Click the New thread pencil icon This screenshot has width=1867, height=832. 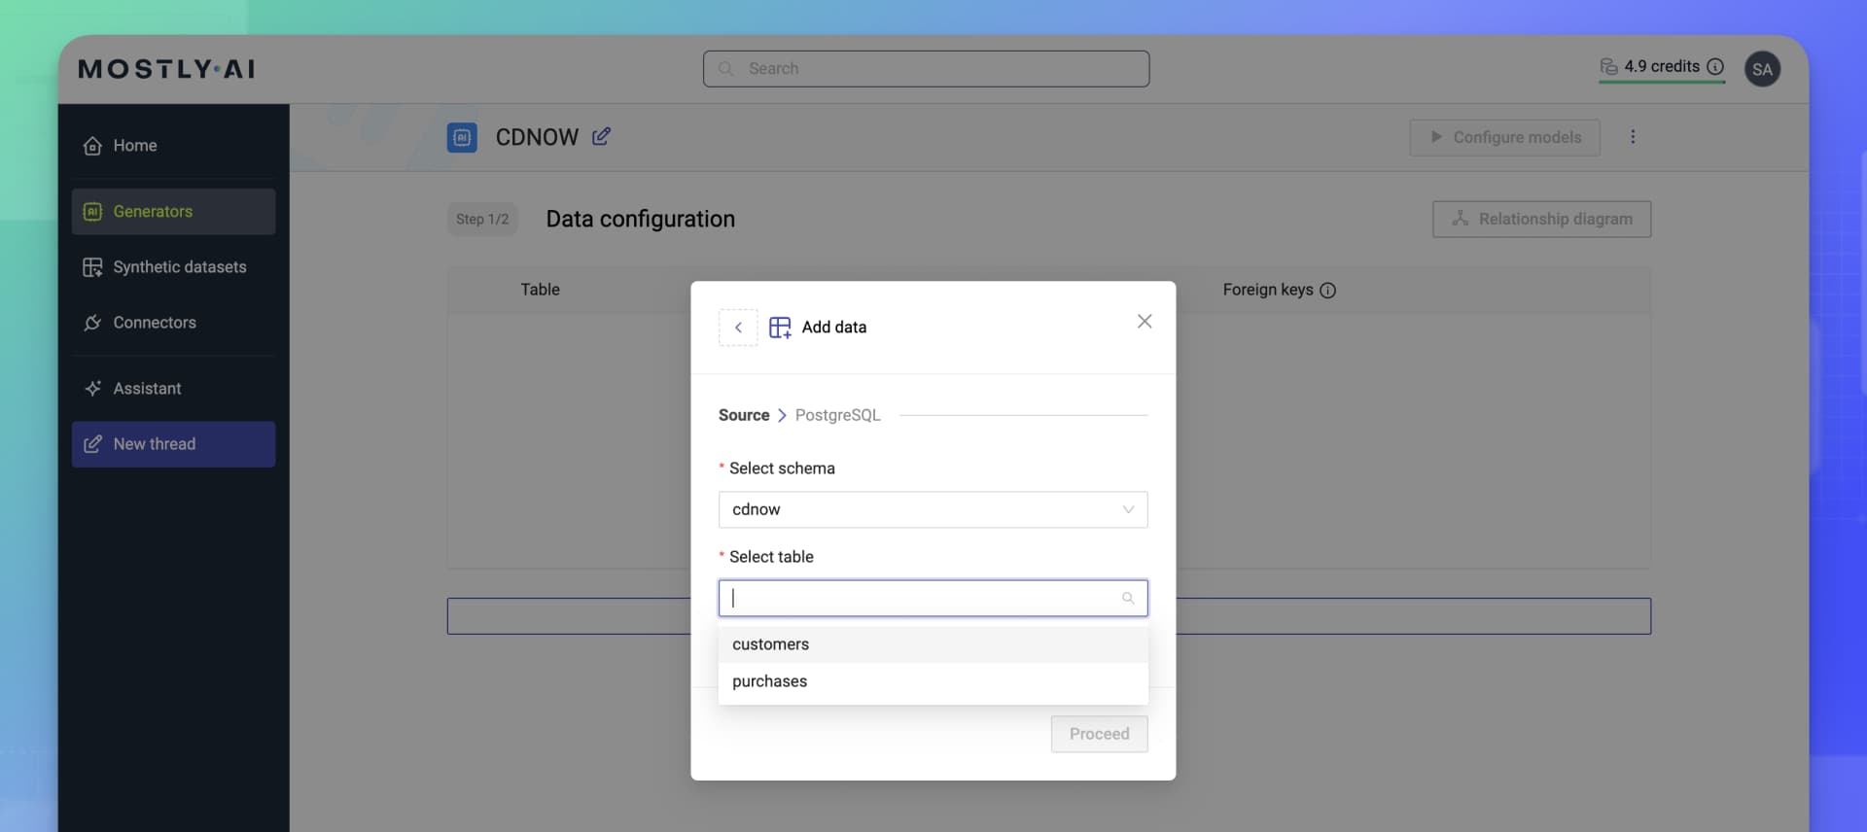pyautogui.click(x=92, y=444)
